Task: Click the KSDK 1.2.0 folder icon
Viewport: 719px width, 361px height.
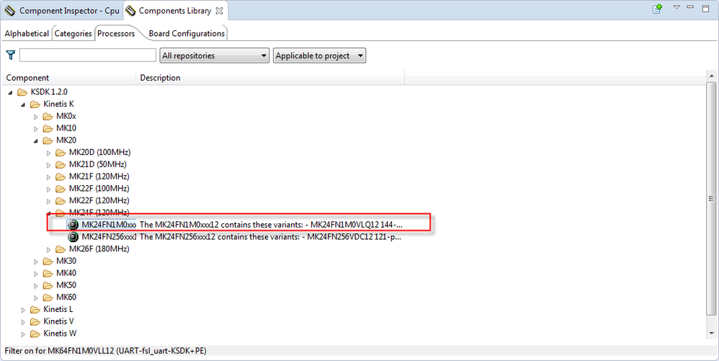Action: point(22,92)
